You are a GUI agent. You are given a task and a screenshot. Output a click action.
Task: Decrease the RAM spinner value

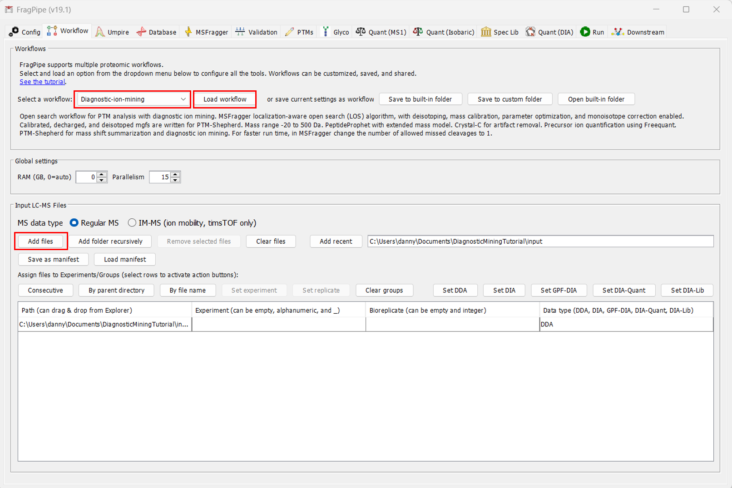click(102, 180)
